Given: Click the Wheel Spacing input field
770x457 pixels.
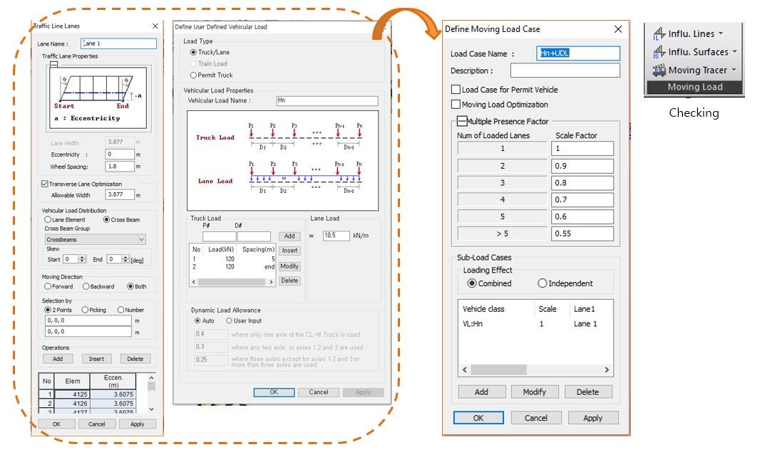Looking at the screenshot, I should pyautogui.click(x=120, y=167).
